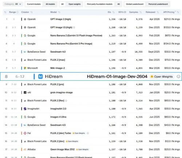The width and height of the screenshot is (182, 158).
Task: Select the Open weights filter
Action: pos(75,4)
